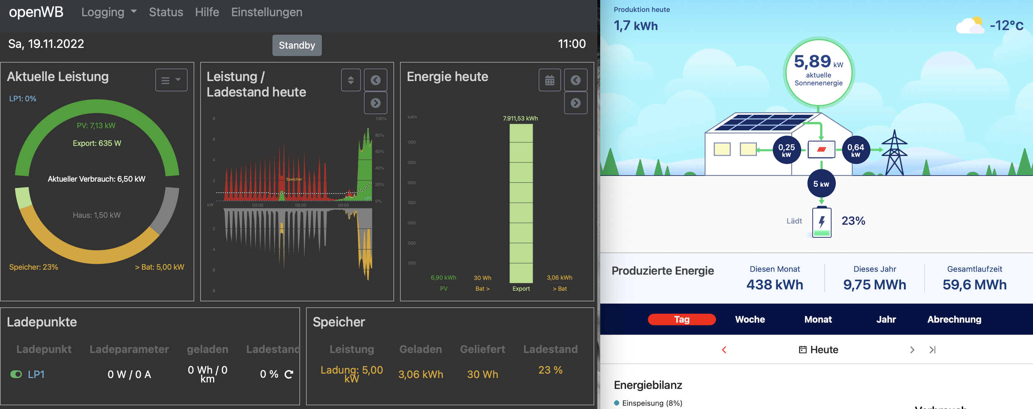Click the LP1 charge point link
This screenshot has width=1033, height=409.
(36, 374)
